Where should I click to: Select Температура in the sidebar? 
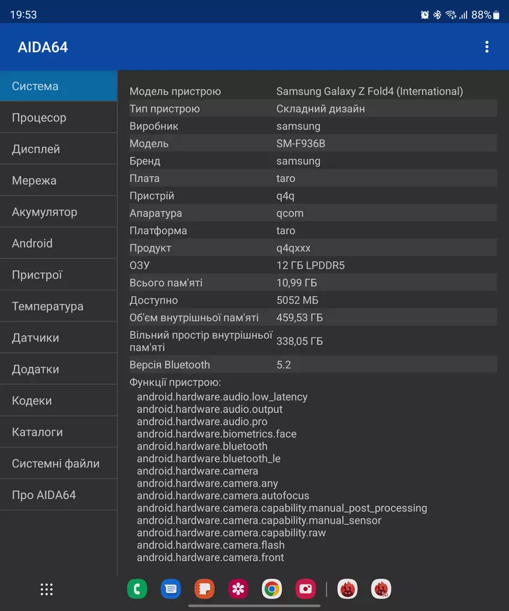(x=58, y=306)
